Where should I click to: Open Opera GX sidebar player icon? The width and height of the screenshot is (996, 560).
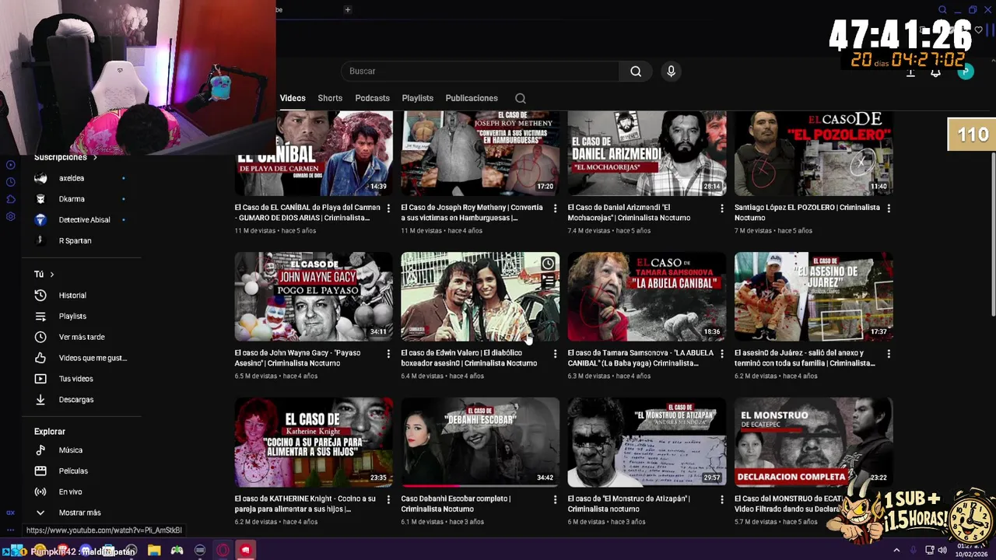click(x=10, y=164)
